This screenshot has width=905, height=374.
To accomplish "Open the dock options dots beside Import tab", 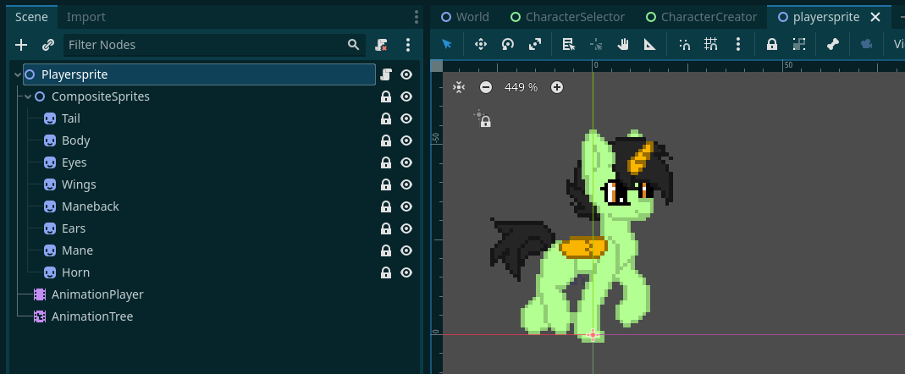I will (x=417, y=17).
